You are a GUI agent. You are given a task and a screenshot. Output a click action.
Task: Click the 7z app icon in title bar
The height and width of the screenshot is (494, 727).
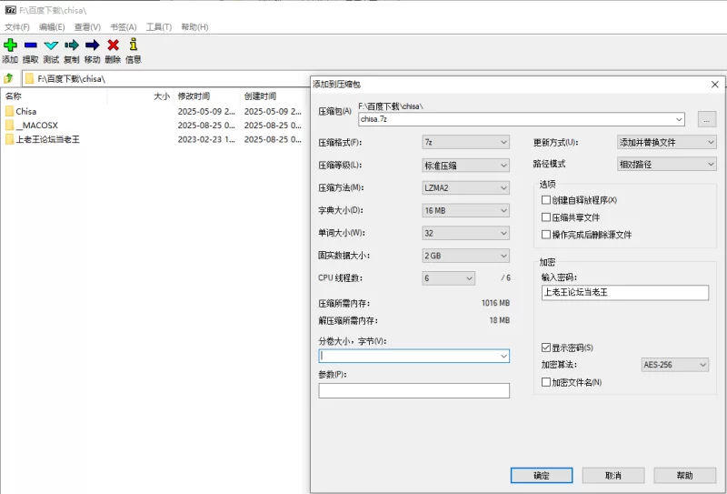10,10
